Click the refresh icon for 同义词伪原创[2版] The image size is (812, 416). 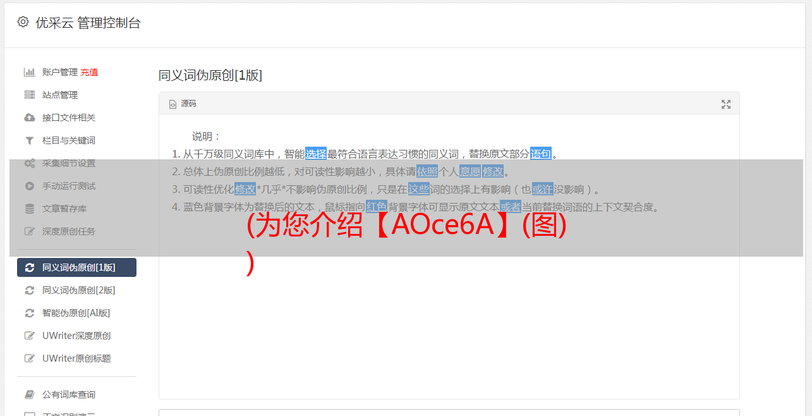[x=29, y=290]
